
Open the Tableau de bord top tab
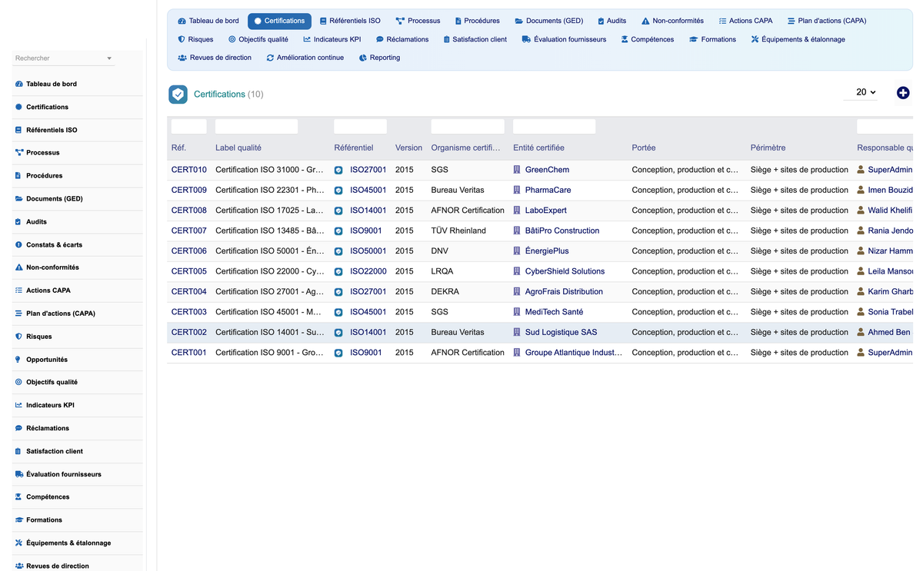208,21
